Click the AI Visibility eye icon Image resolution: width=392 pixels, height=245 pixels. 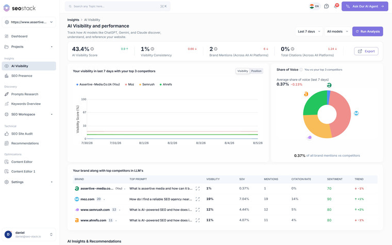[x=7, y=66]
